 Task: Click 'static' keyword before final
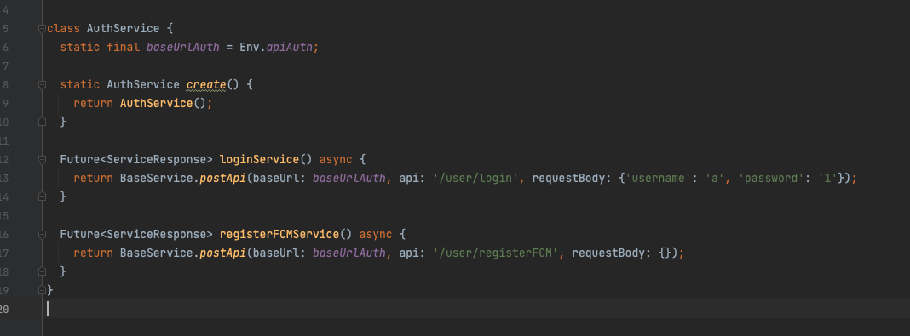tap(80, 47)
